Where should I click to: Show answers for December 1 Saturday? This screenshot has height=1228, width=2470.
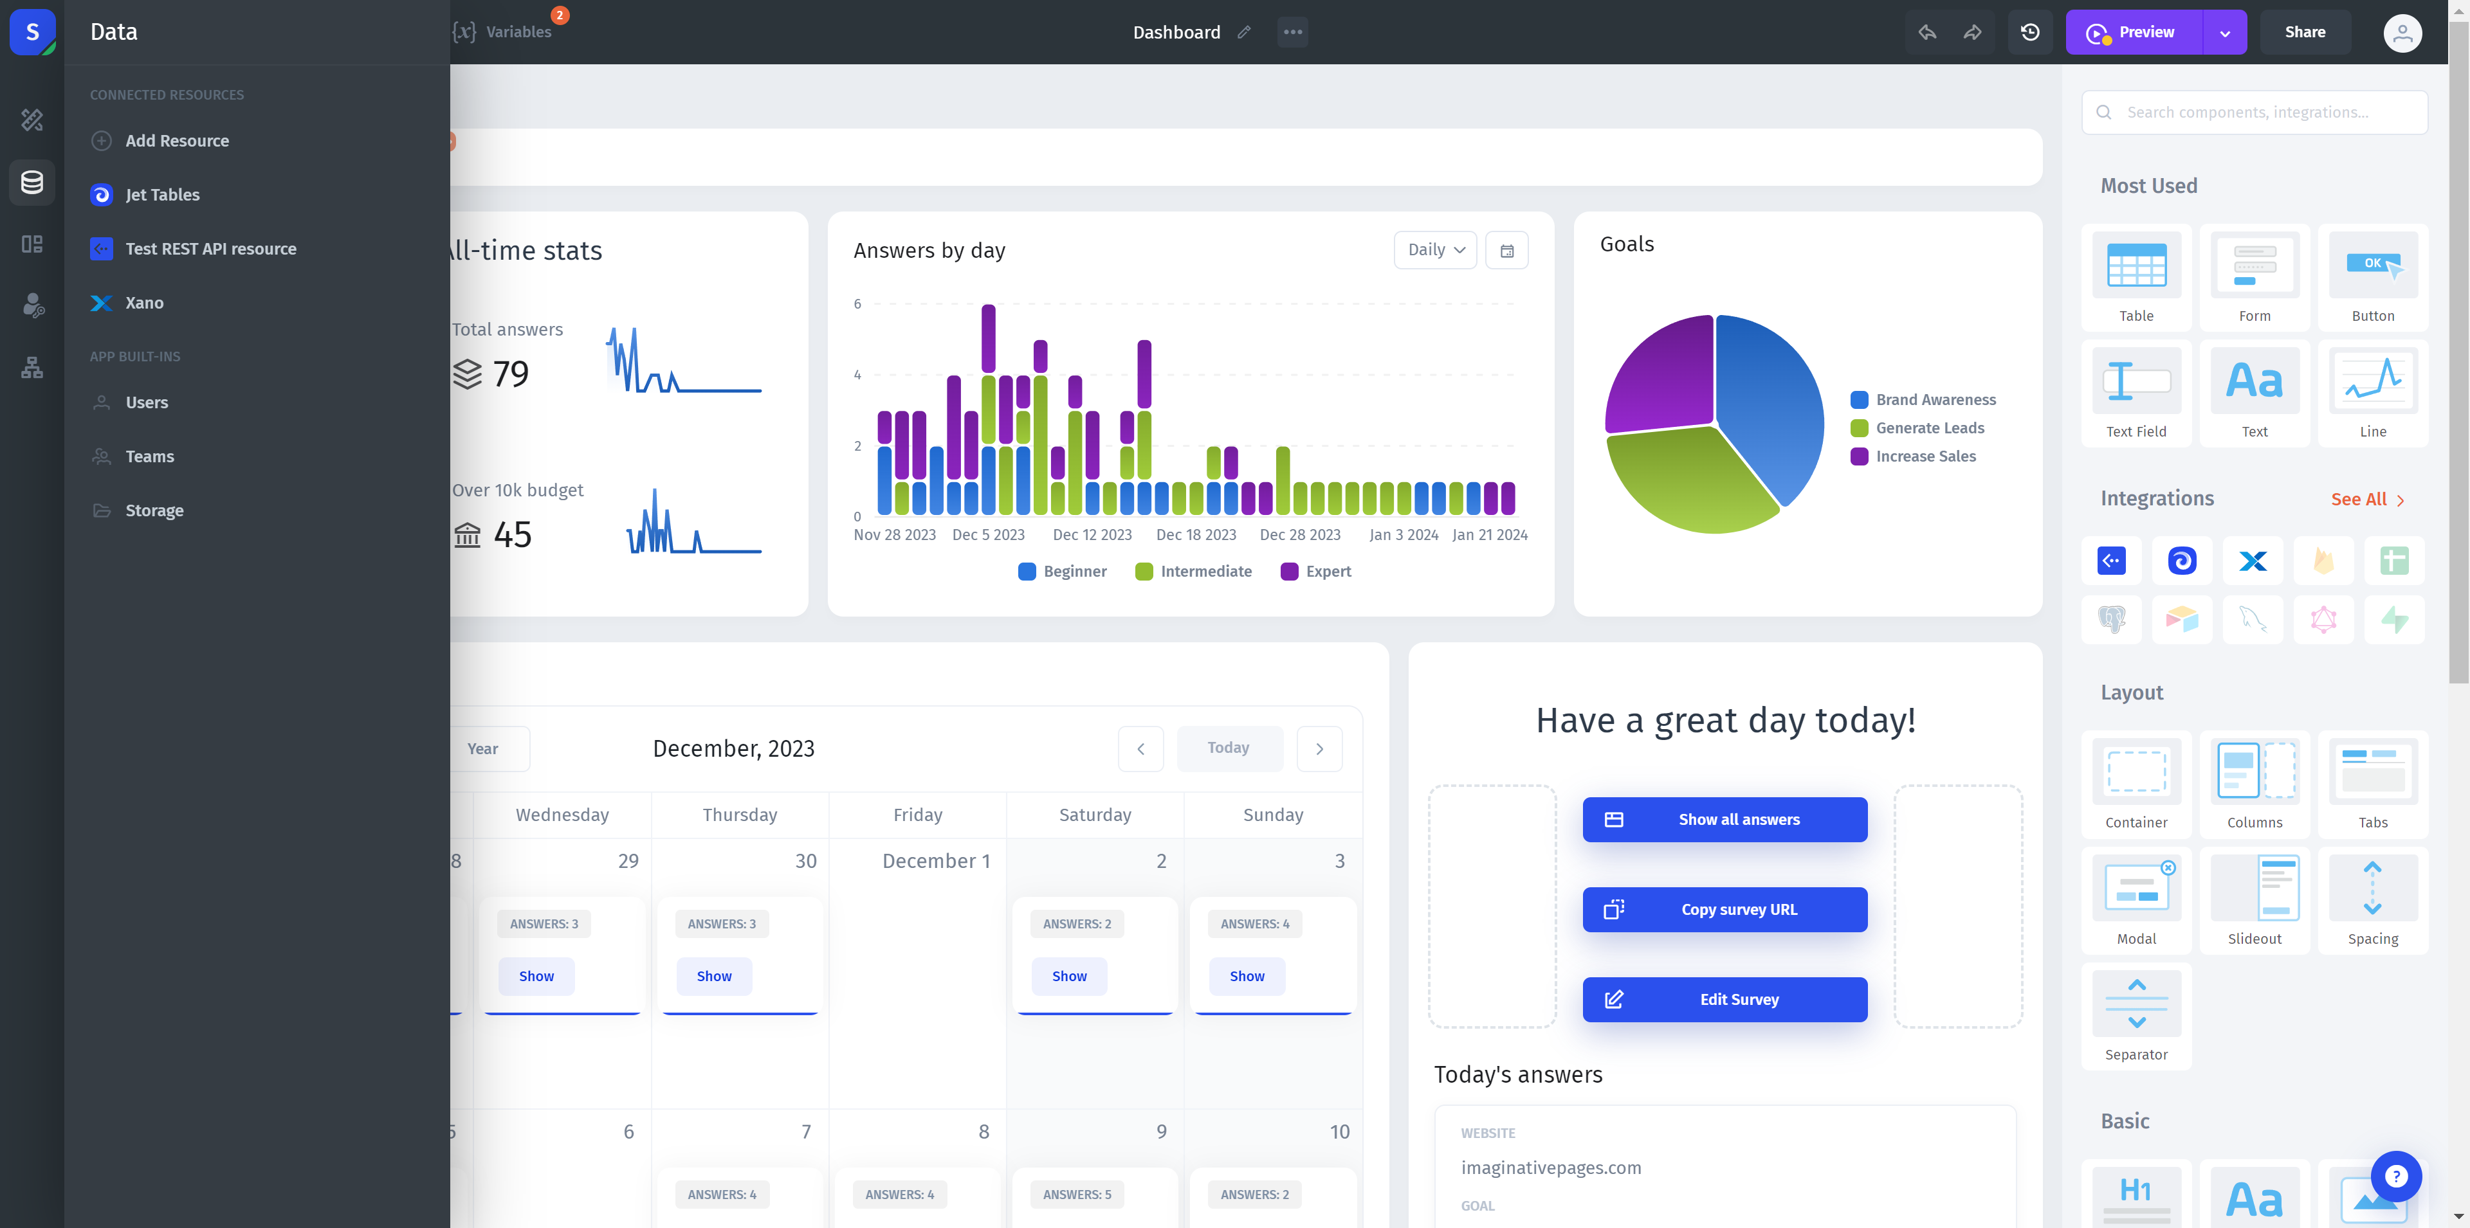[1068, 976]
